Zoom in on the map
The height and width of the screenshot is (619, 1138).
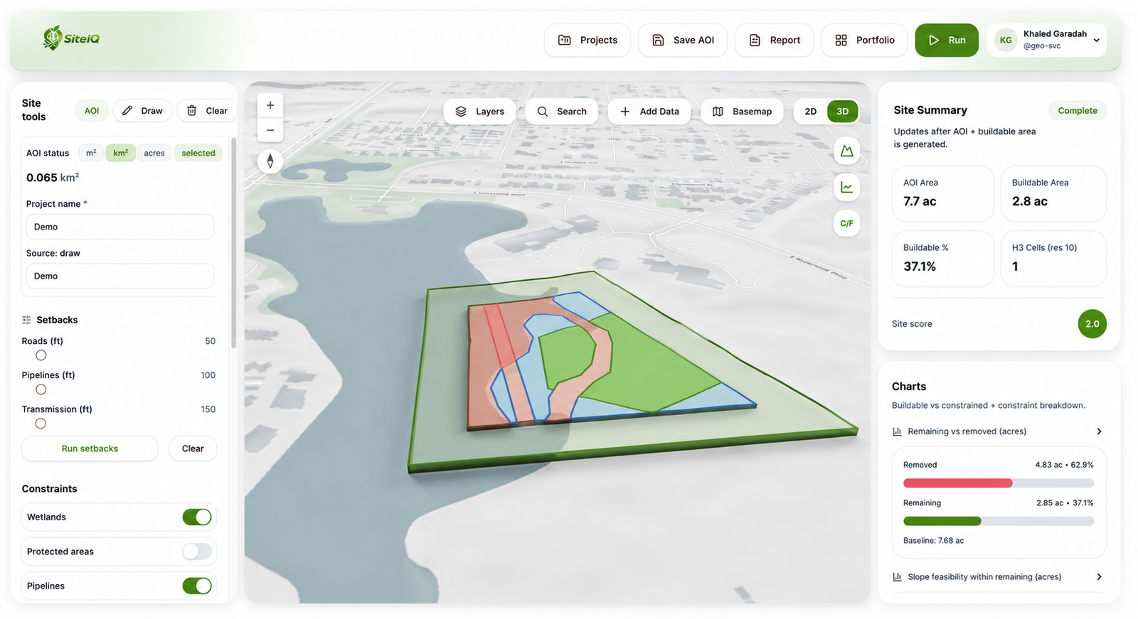[270, 105]
